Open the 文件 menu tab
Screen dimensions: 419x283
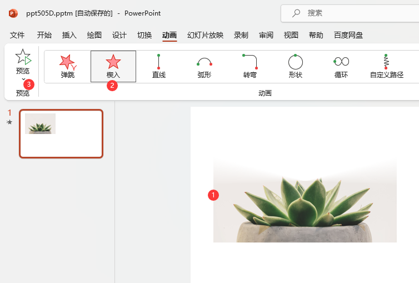coord(17,35)
